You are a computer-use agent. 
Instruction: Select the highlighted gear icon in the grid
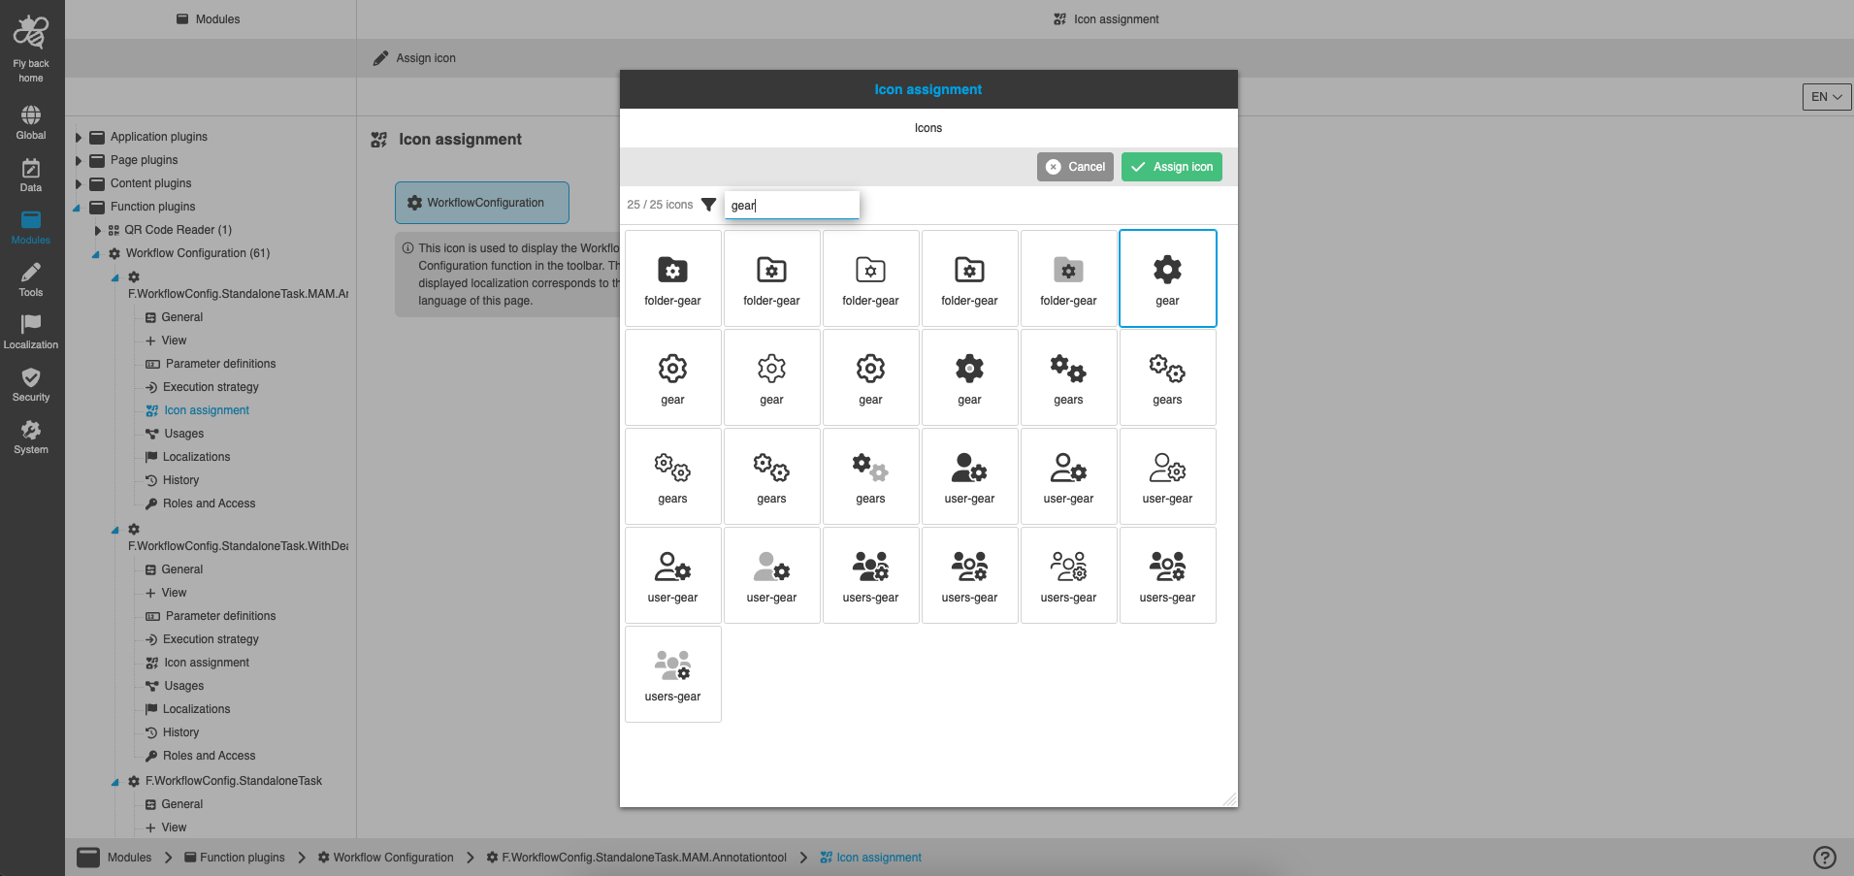coord(1167,277)
